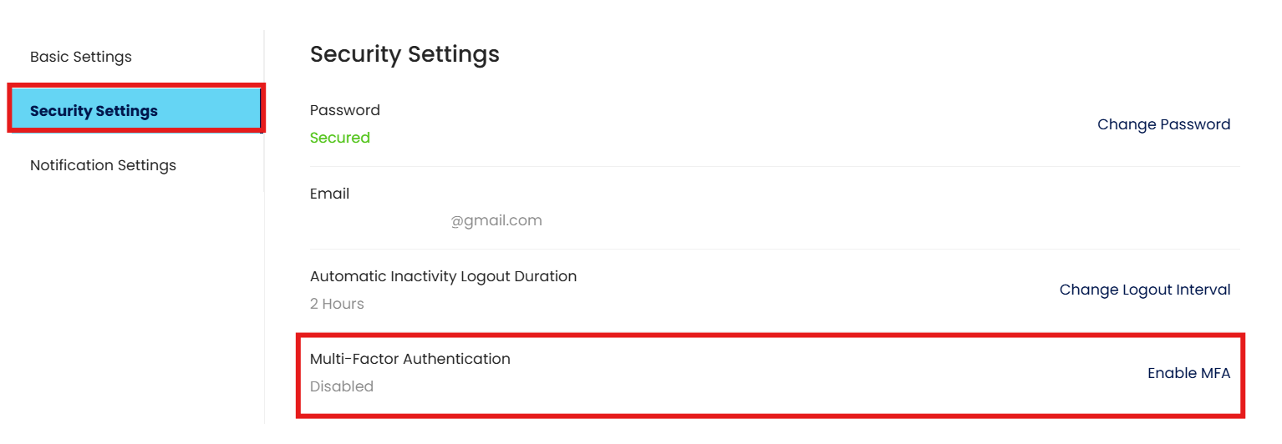Click the Email field label

(329, 194)
